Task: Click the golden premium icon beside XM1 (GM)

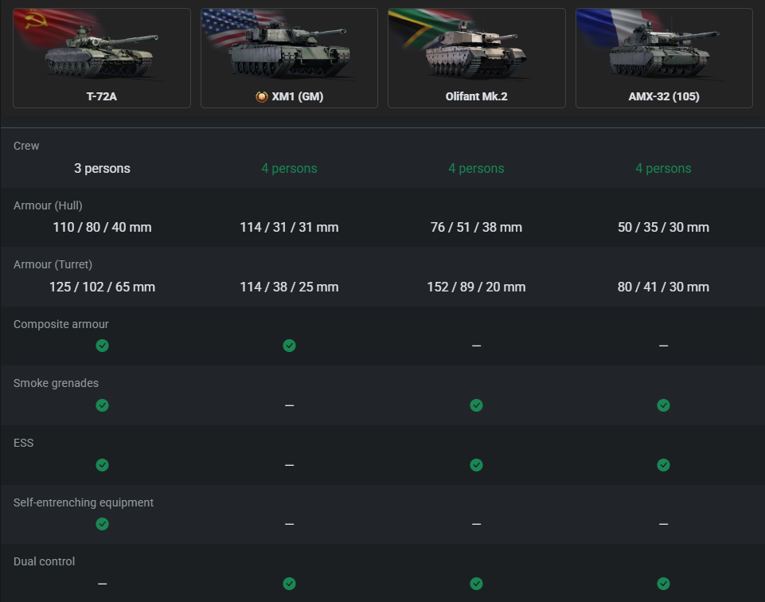Action: click(261, 97)
